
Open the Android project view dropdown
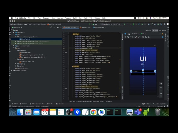pos(17,27)
